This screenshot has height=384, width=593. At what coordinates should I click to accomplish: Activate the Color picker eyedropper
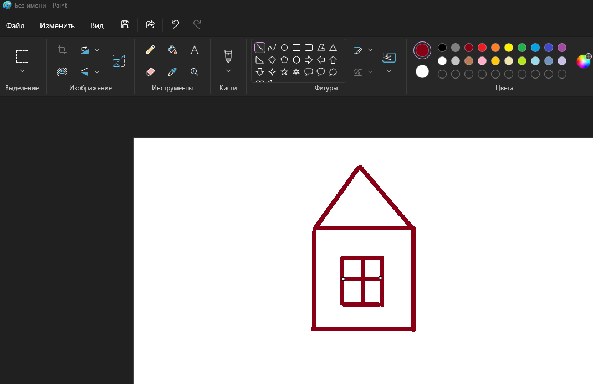(172, 72)
